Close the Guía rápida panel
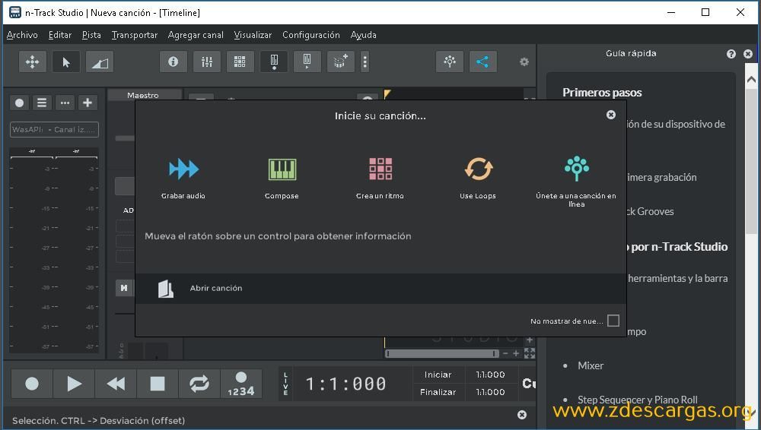761x430 pixels. 748,54
